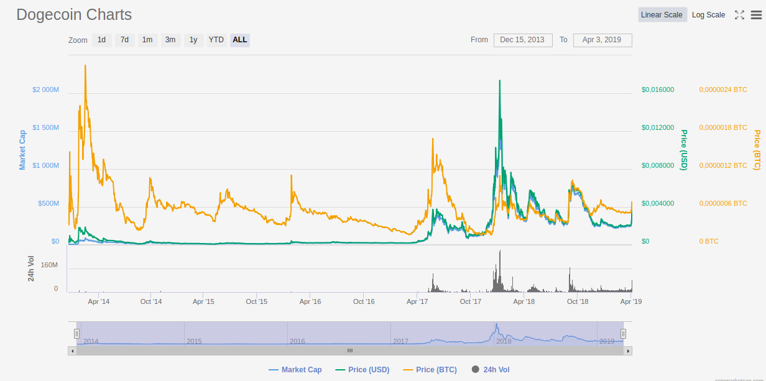Screen dimensions: 766x381
Task: Click the YTD zoom option
Action: tap(216, 40)
